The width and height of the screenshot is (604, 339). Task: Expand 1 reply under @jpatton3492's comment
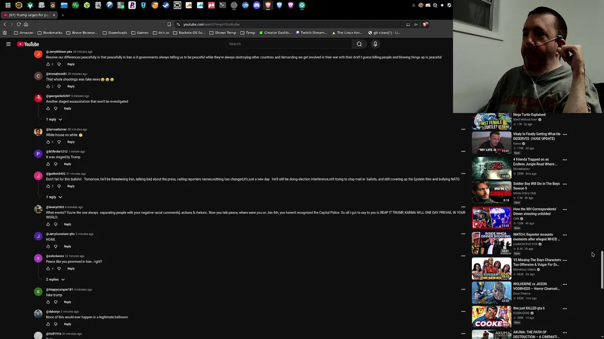click(x=54, y=197)
